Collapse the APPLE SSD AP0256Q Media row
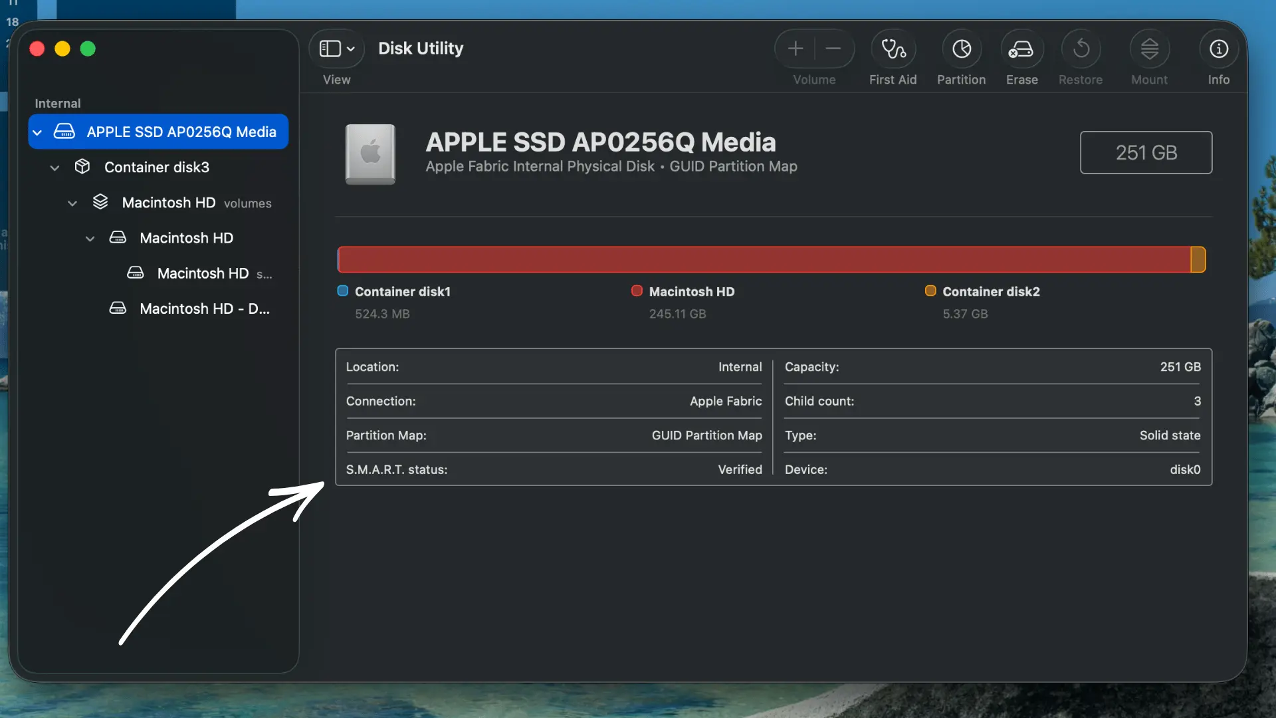The image size is (1276, 718). click(38, 132)
